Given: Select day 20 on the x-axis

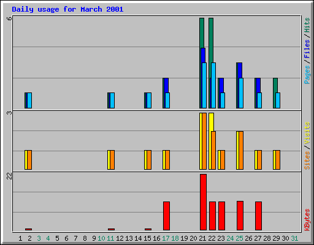Looking at the screenshot, I should (x=193, y=238).
